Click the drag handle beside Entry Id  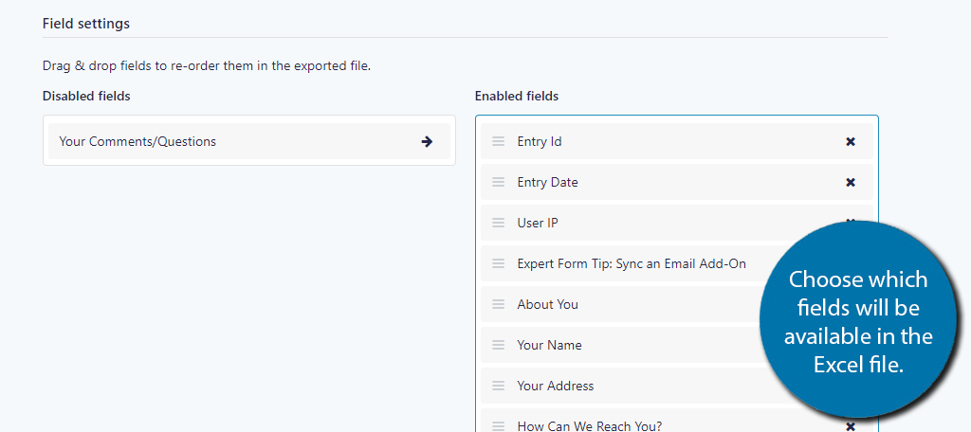pos(499,142)
